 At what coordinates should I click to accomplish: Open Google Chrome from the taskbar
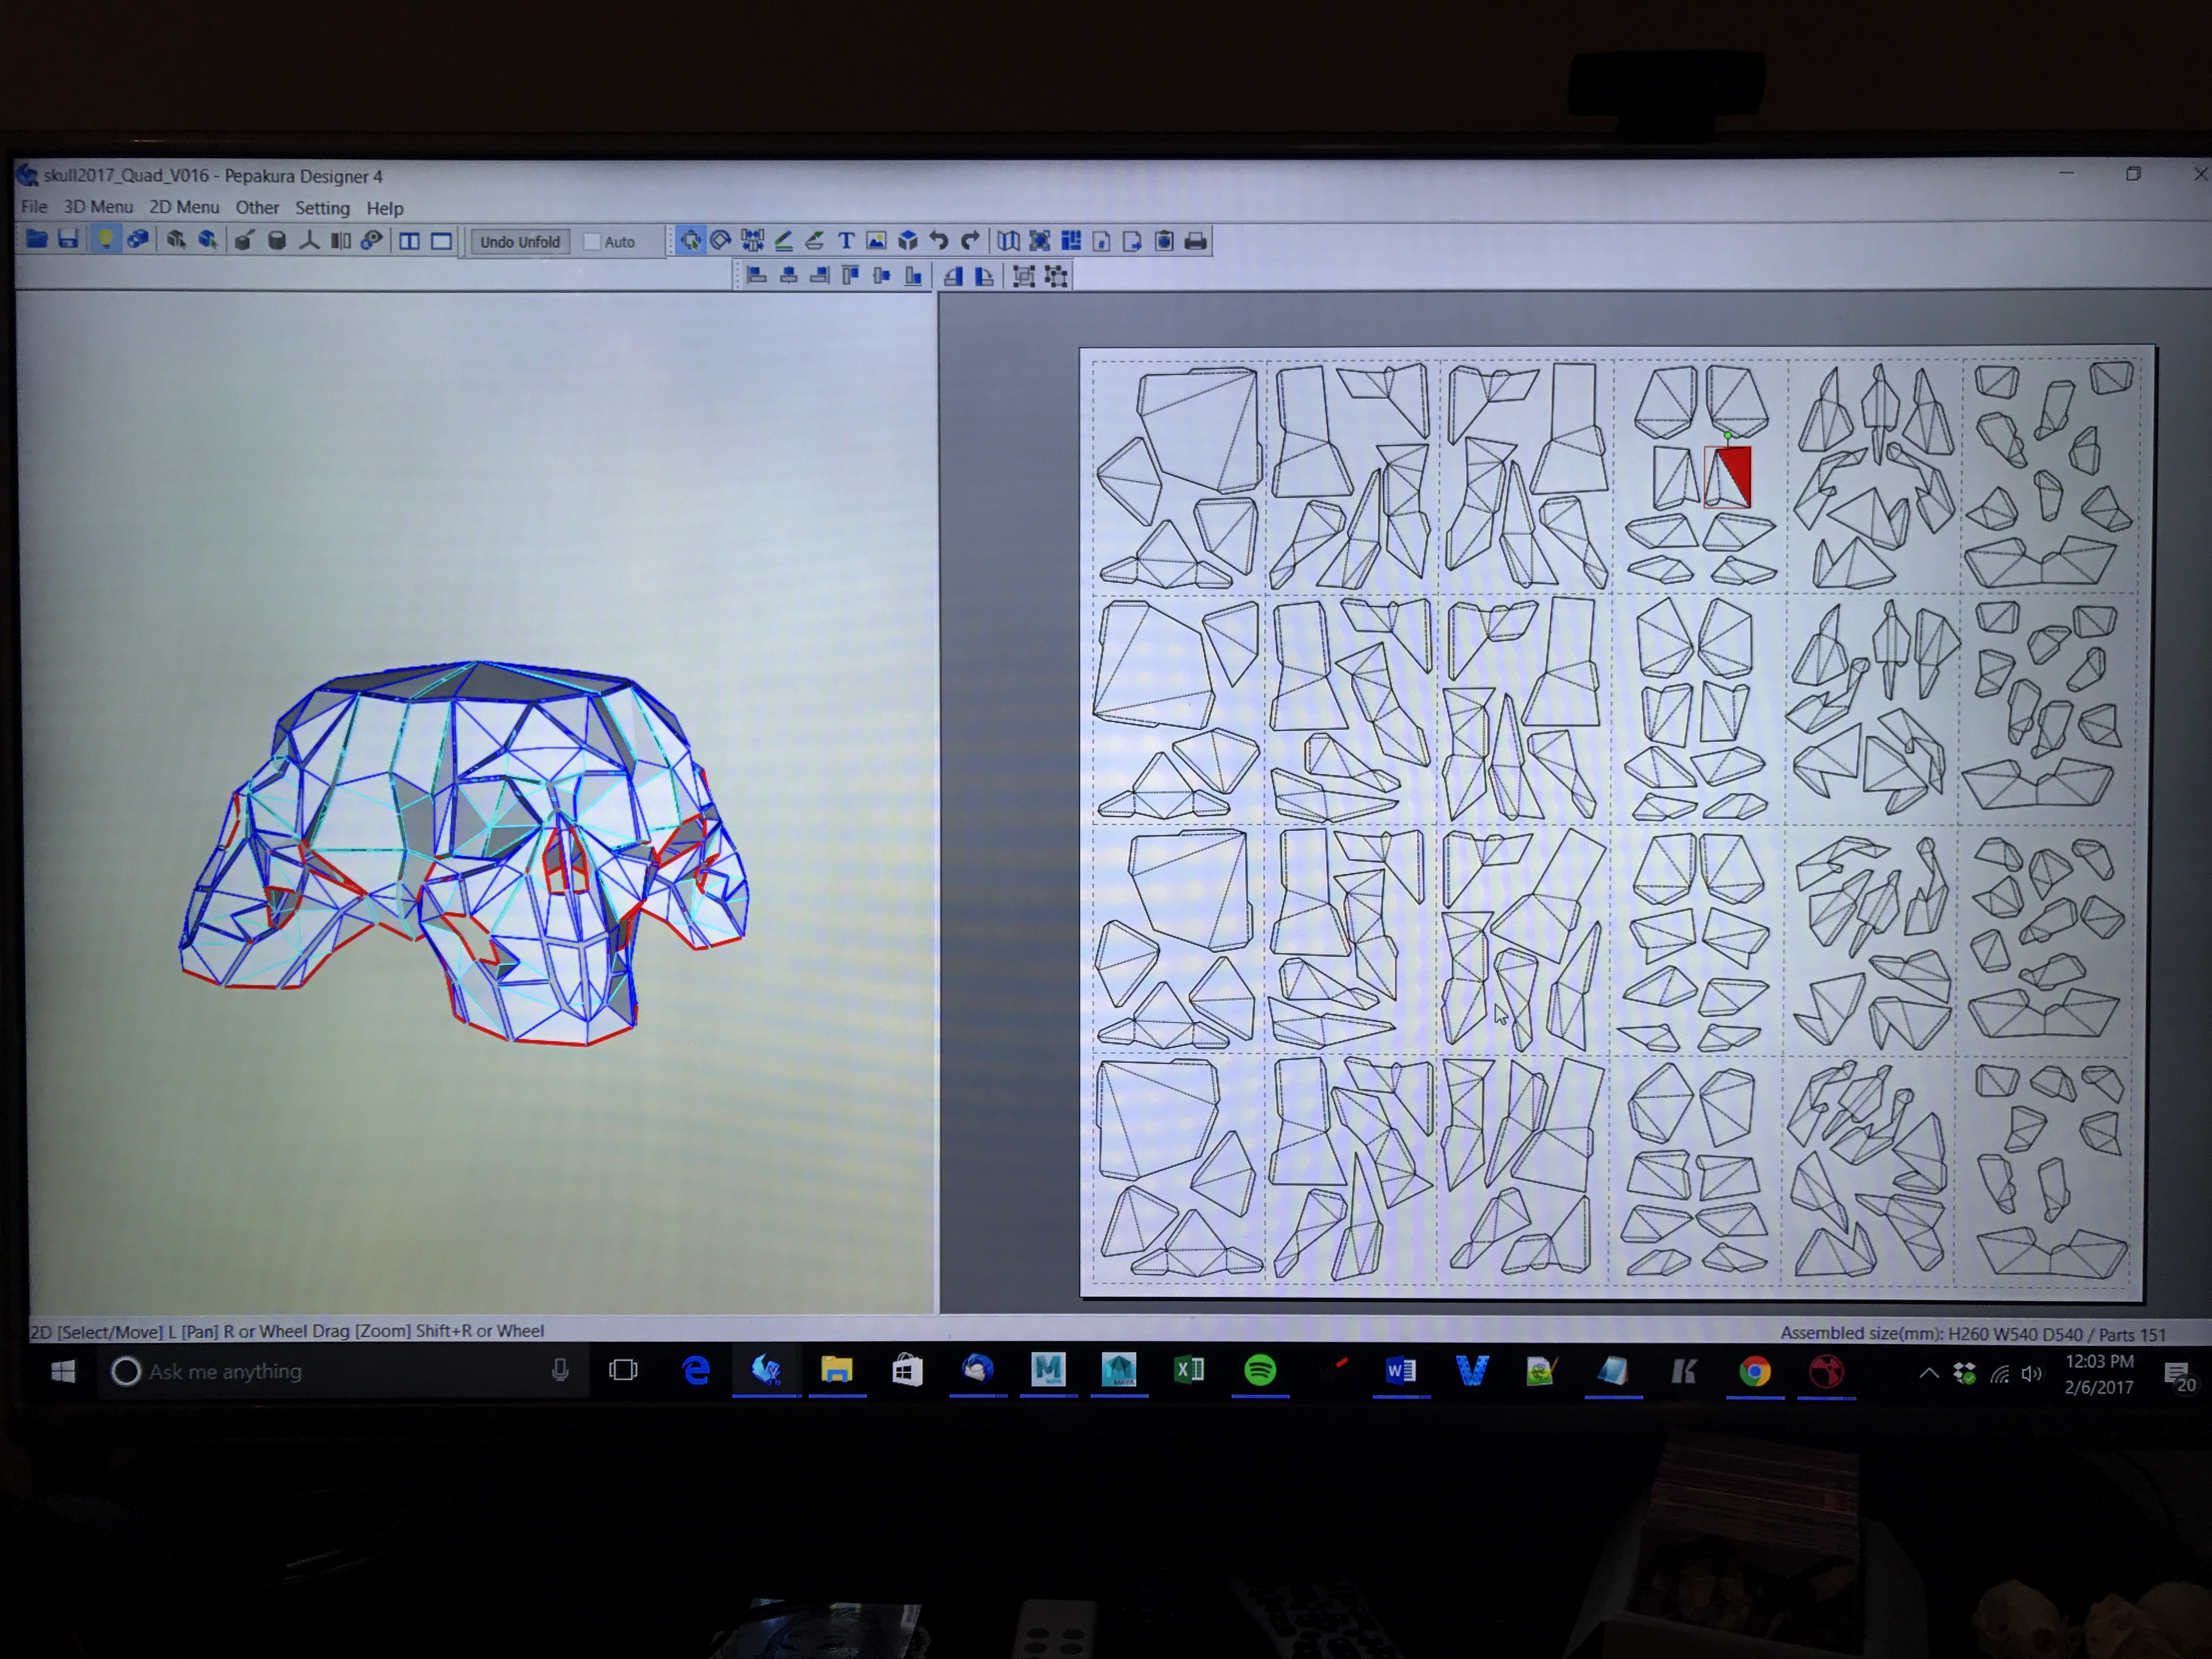(1754, 1371)
